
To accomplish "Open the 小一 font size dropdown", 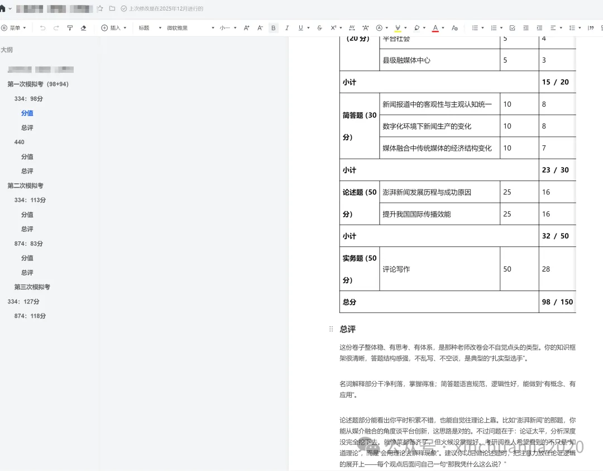I will click(x=228, y=28).
